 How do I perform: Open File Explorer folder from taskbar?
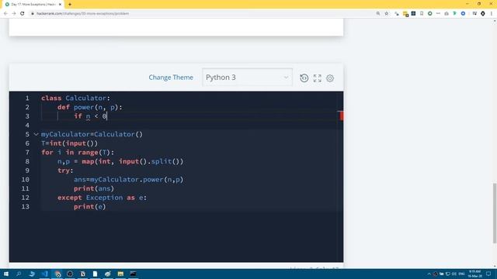pyautogui.click(x=120, y=274)
